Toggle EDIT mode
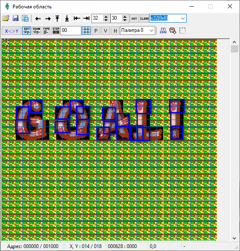This screenshot has width=240, height=251. (26, 31)
